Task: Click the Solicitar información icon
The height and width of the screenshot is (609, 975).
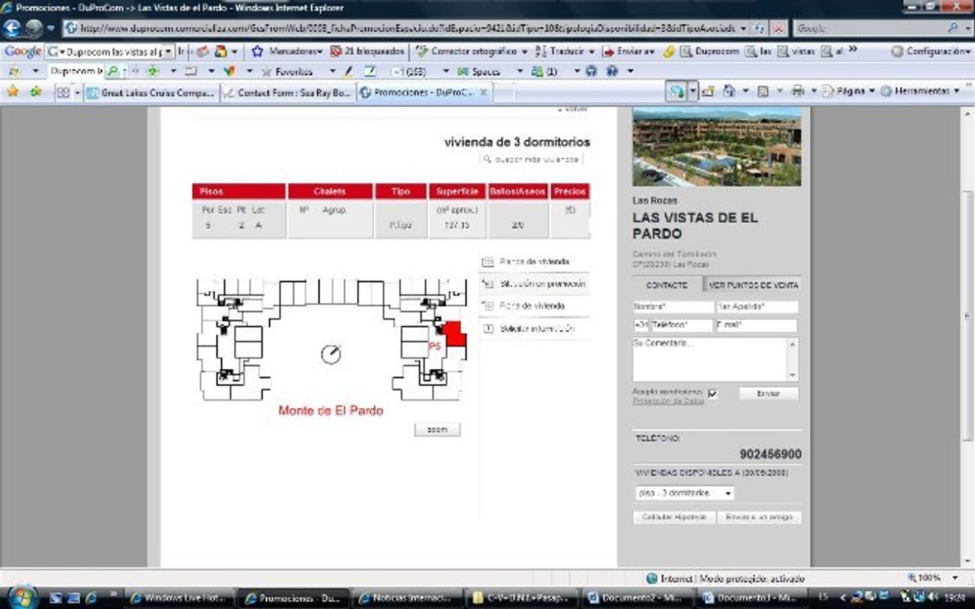Action: (487, 329)
